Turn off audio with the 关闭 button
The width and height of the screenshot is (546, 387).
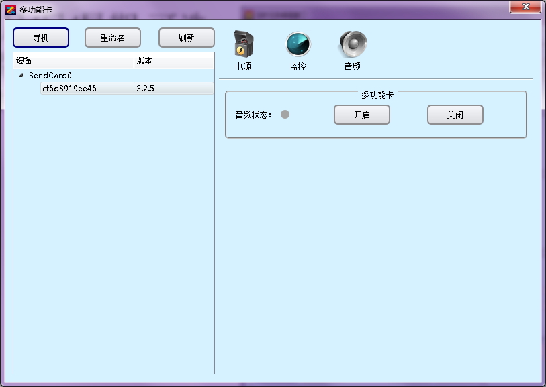[x=455, y=115]
